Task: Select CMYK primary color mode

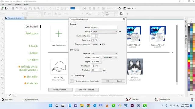Action: pos(92,44)
